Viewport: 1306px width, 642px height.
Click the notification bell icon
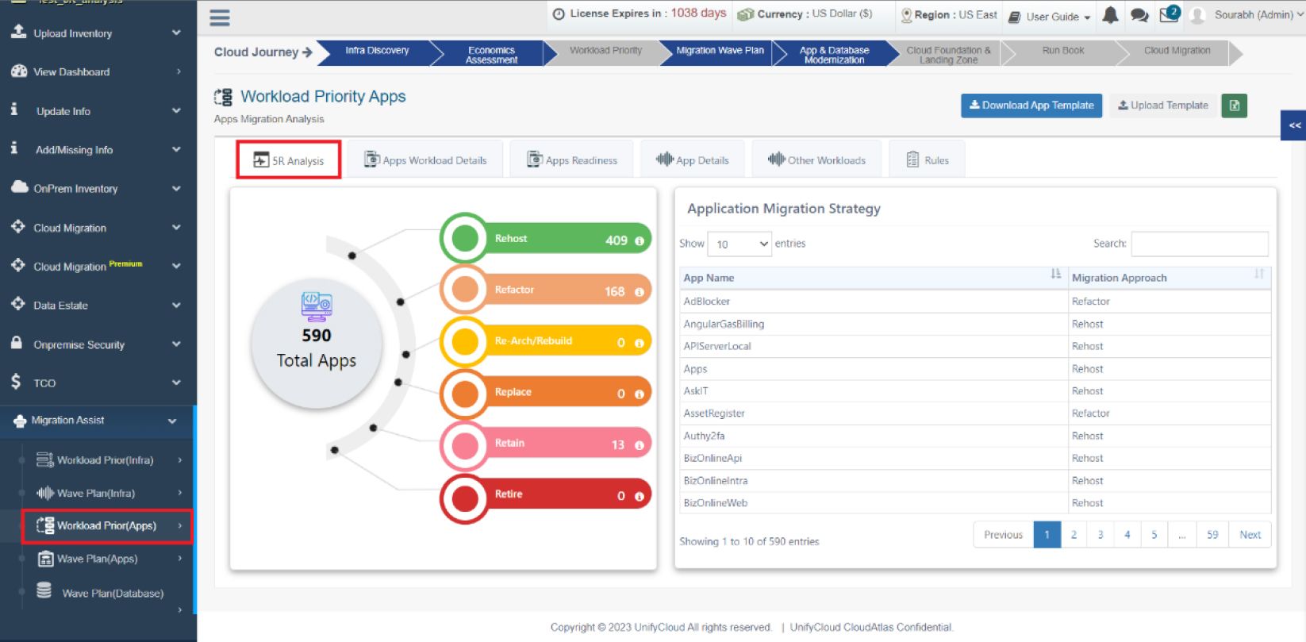point(1110,15)
